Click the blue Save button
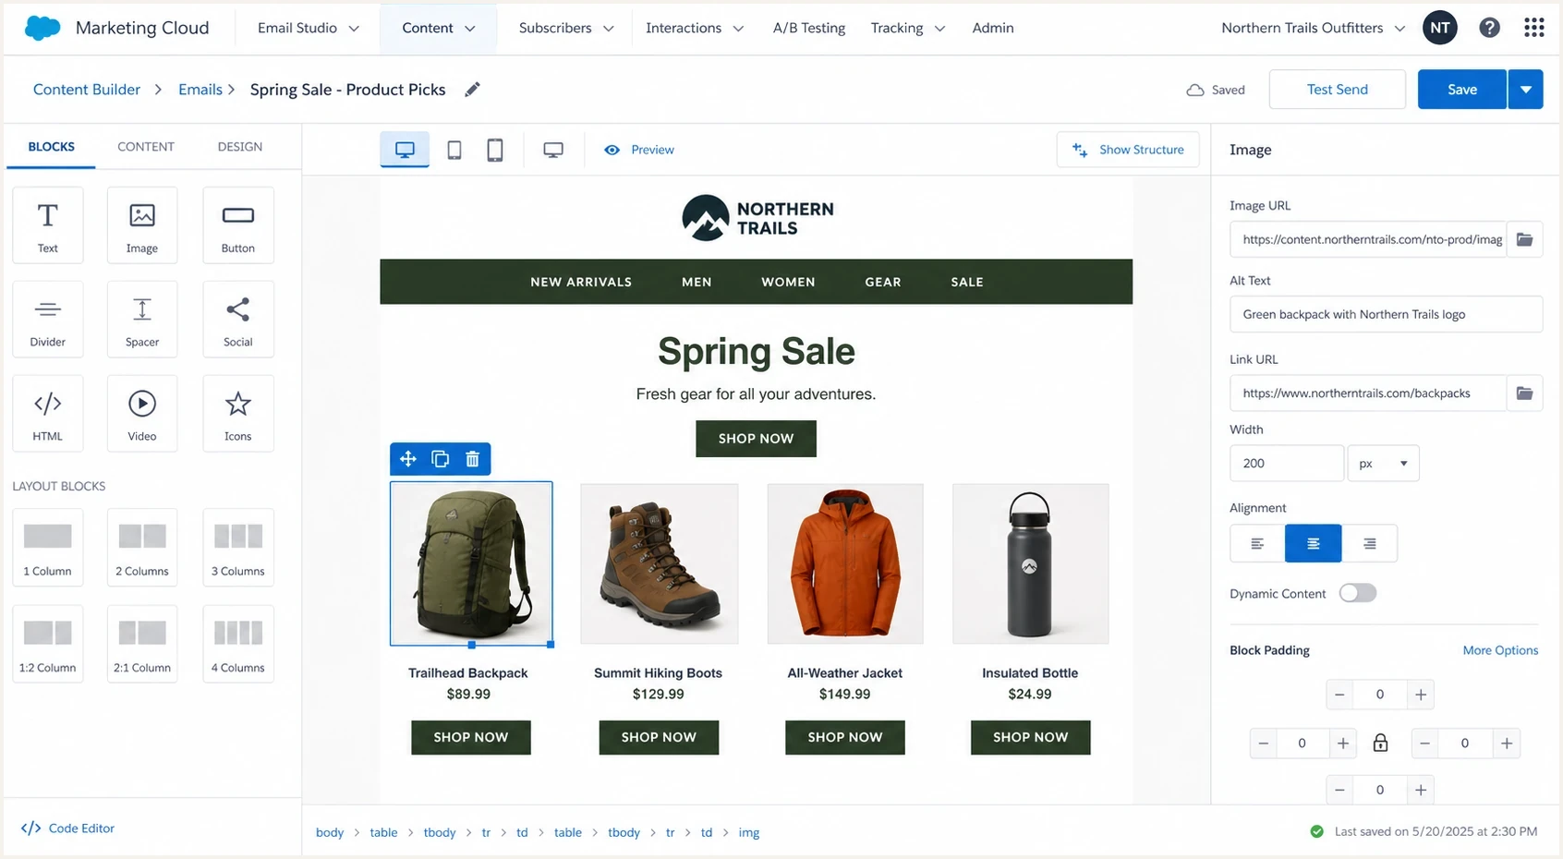Viewport: 1563px width, 859px height. (x=1461, y=90)
